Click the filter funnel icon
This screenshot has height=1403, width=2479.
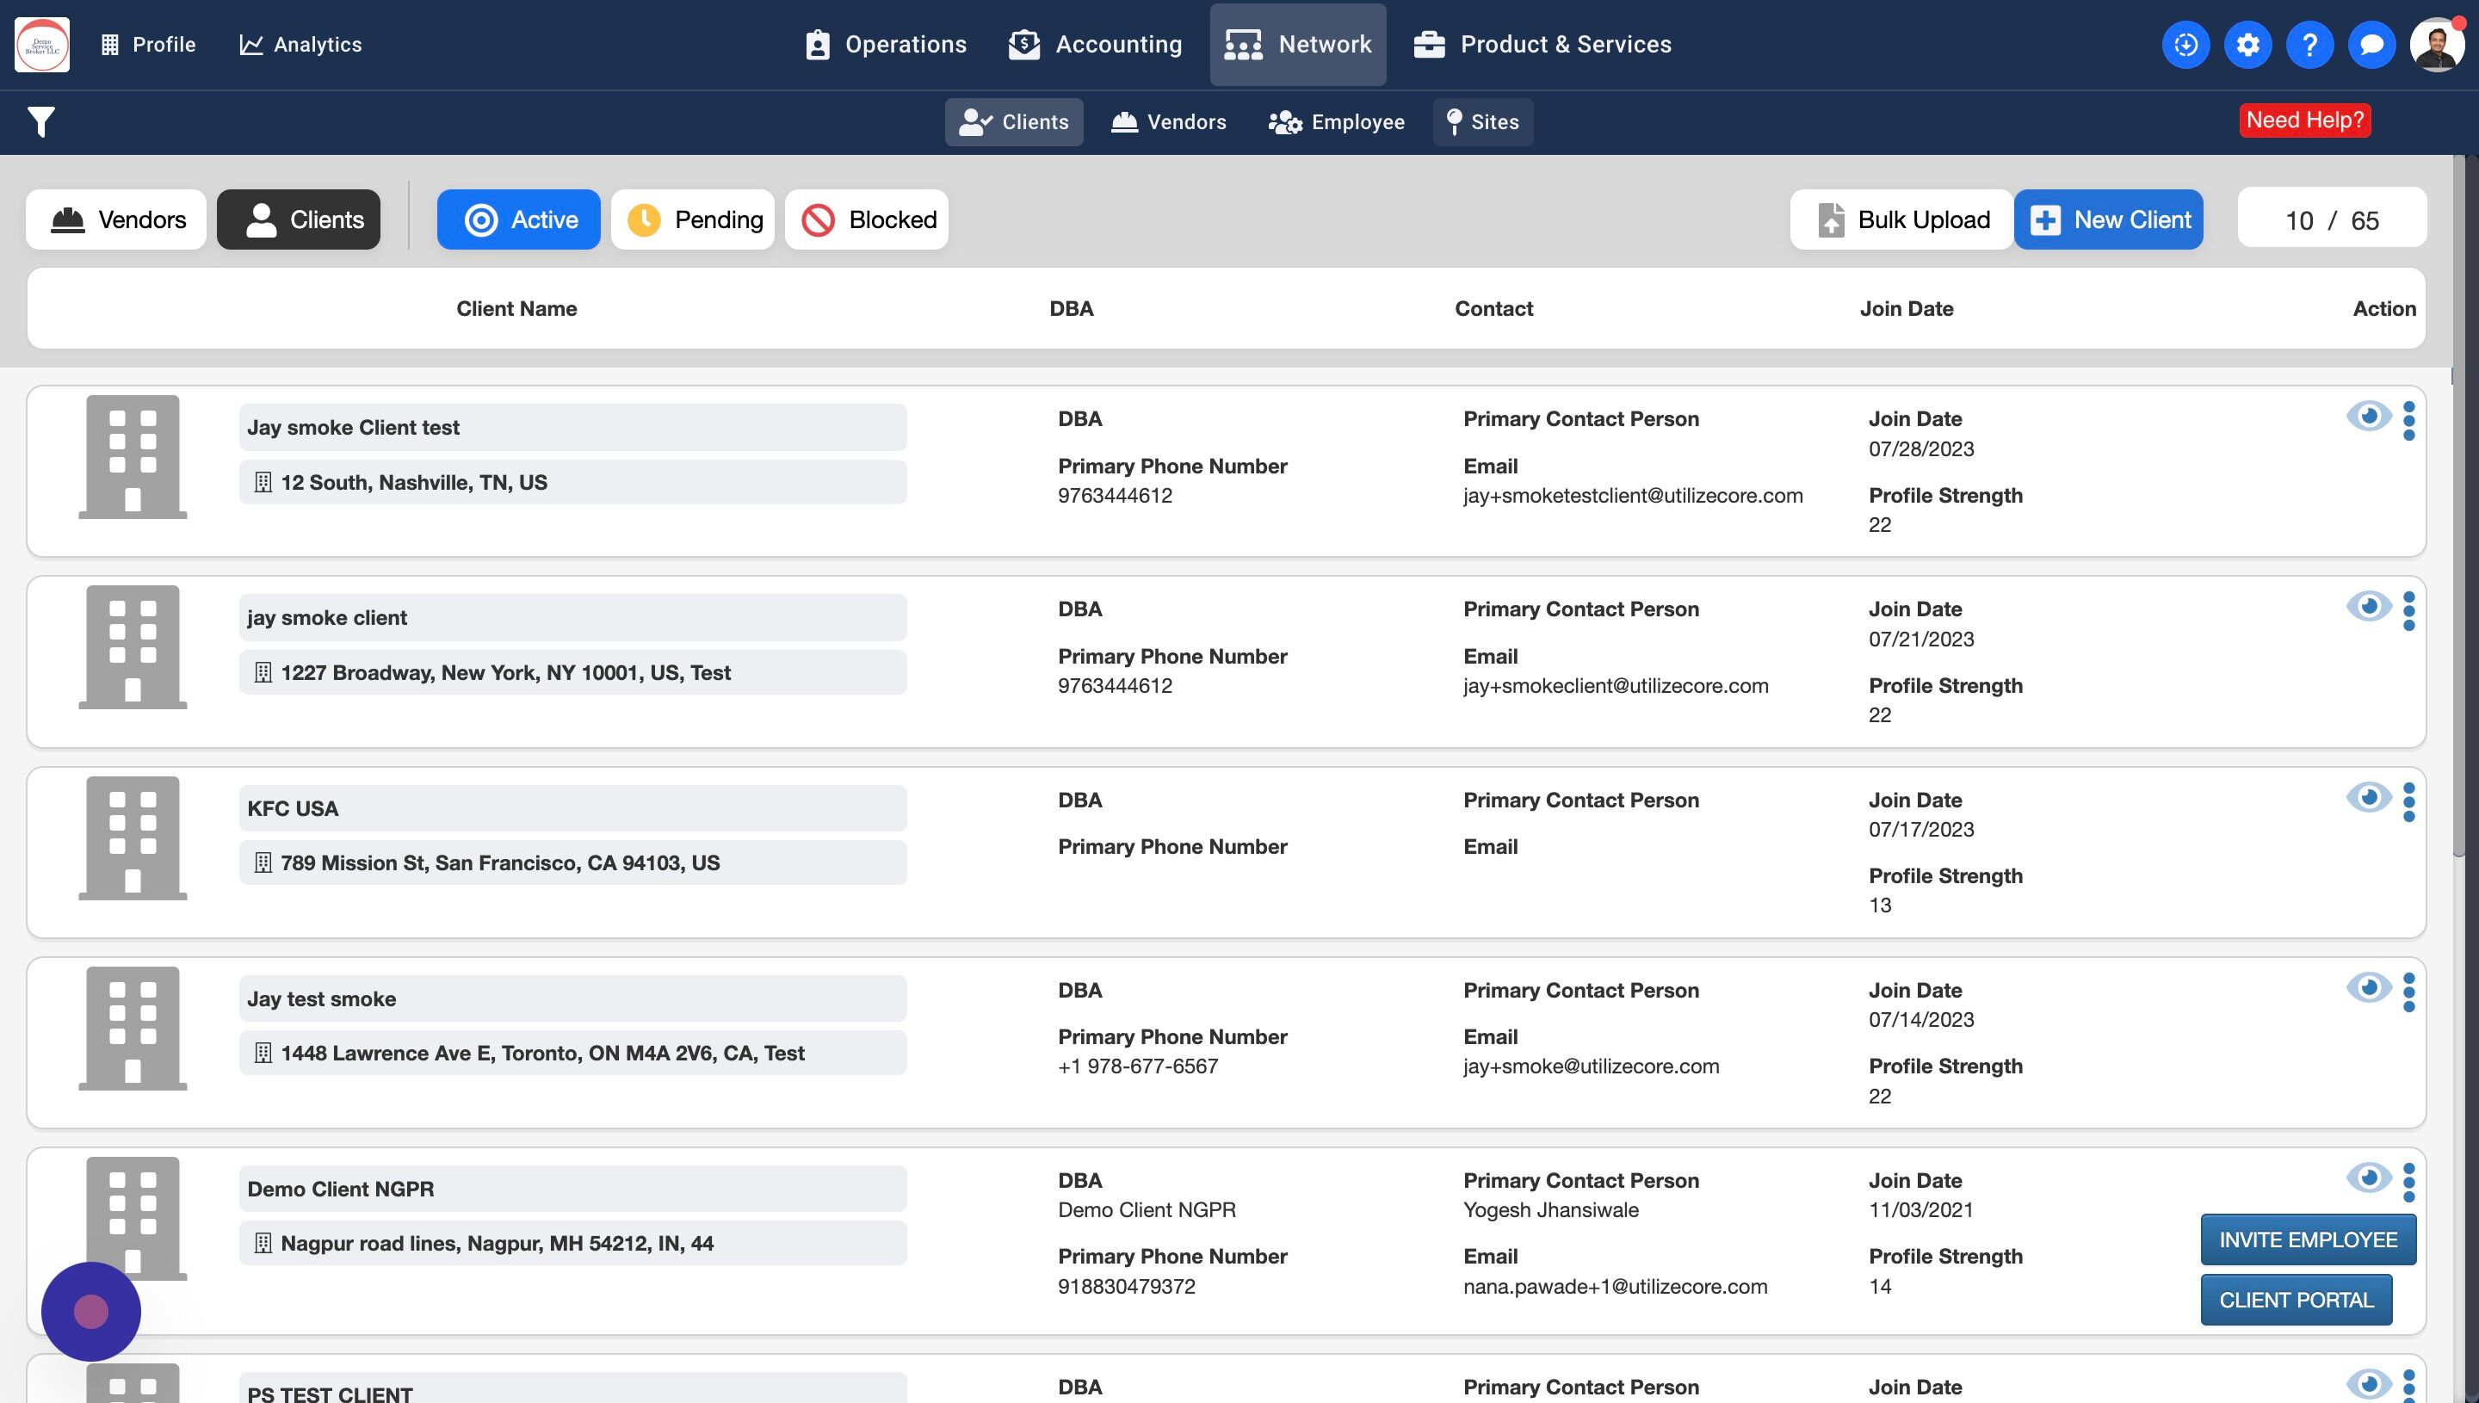click(40, 121)
